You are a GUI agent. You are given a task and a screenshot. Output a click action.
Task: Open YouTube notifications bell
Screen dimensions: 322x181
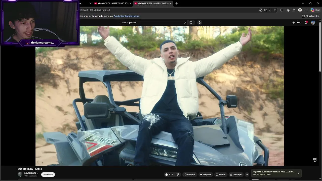[x=306, y=23]
